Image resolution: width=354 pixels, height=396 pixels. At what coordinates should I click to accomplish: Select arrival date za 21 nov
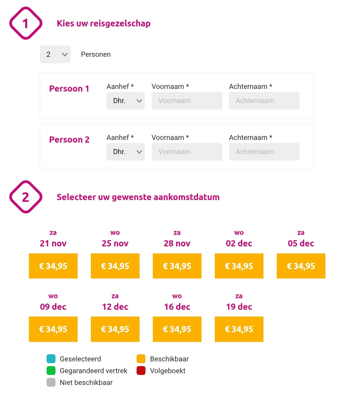coord(53,266)
